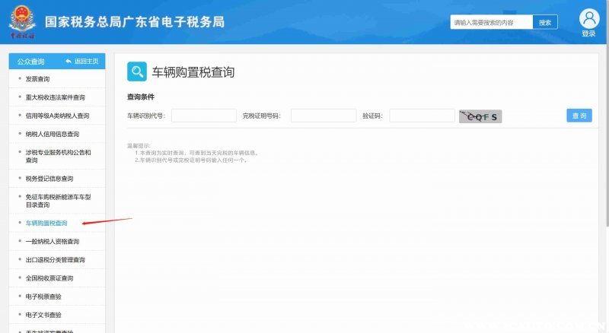
Task: Click the tax bureau emblem logo
Action: click(x=21, y=22)
